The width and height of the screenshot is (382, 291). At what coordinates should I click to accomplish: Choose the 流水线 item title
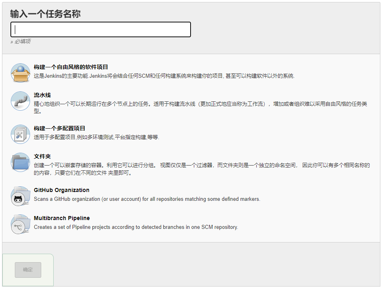pyautogui.click(x=42, y=95)
